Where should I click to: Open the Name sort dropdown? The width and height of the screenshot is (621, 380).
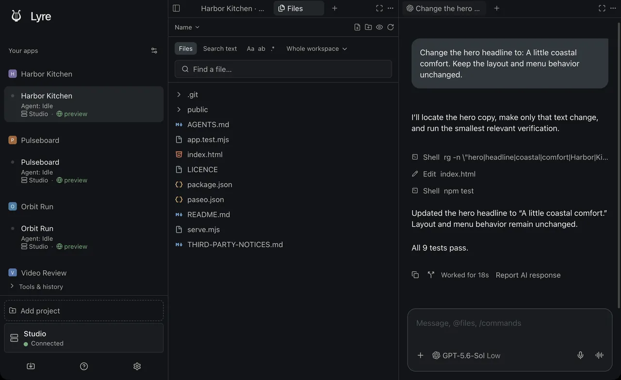coord(187,27)
